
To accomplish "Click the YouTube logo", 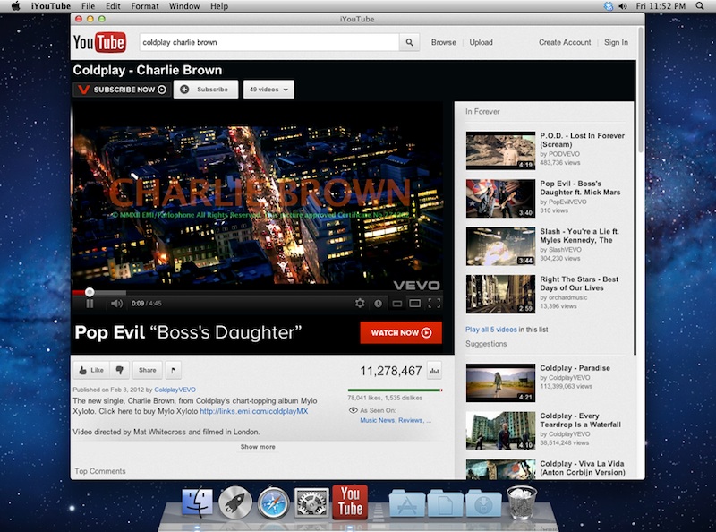I will (98, 42).
